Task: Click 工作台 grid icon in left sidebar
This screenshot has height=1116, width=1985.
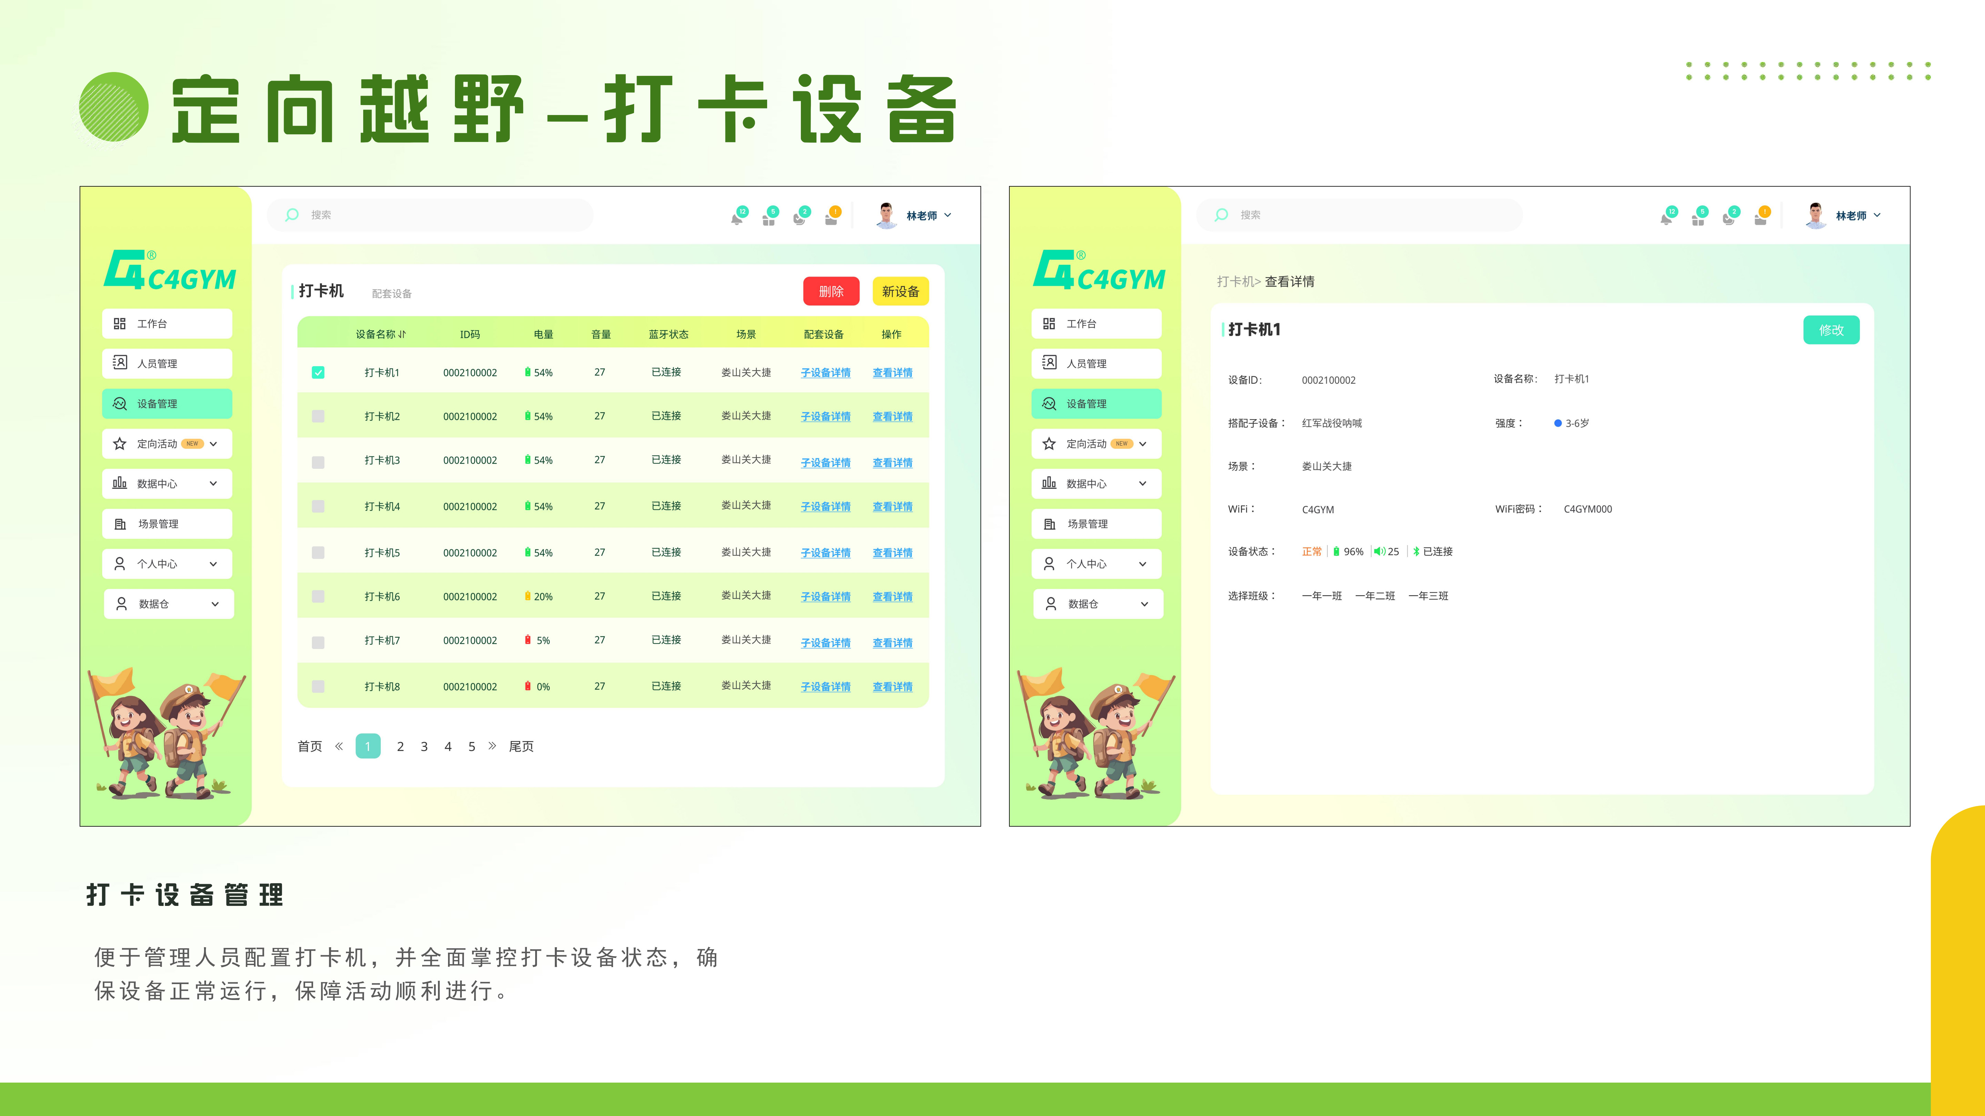Action: click(x=120, y=323)
